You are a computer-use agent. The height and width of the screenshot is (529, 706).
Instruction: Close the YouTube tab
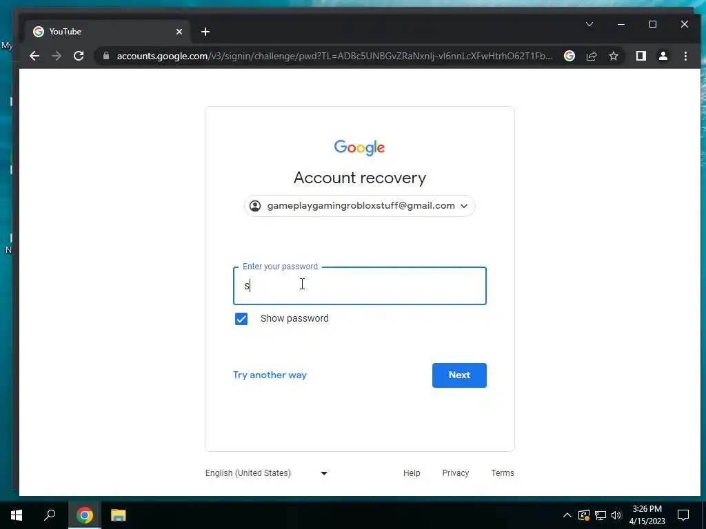click(179, 32)
